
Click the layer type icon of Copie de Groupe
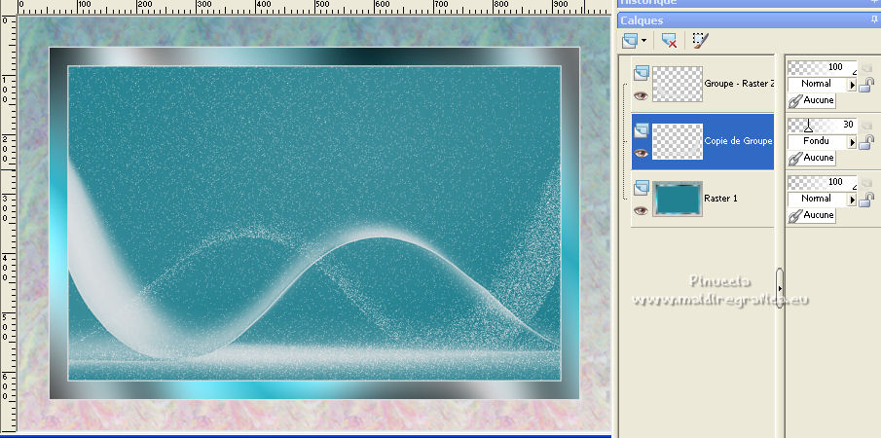pyautogui.click(x=642, y=130)
